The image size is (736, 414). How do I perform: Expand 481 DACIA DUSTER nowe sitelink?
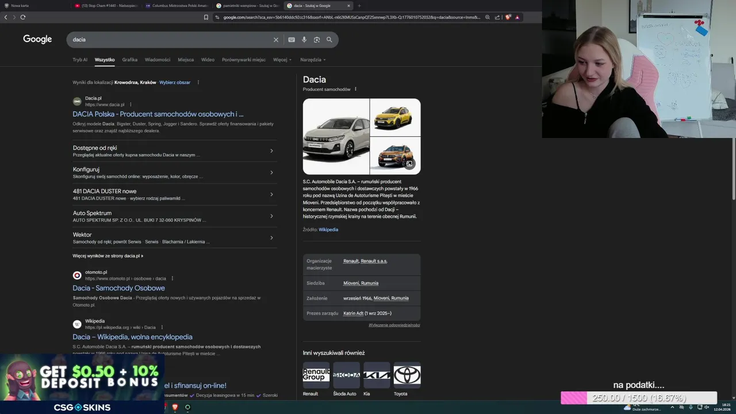pyautogui.click(x=271, y=194)
